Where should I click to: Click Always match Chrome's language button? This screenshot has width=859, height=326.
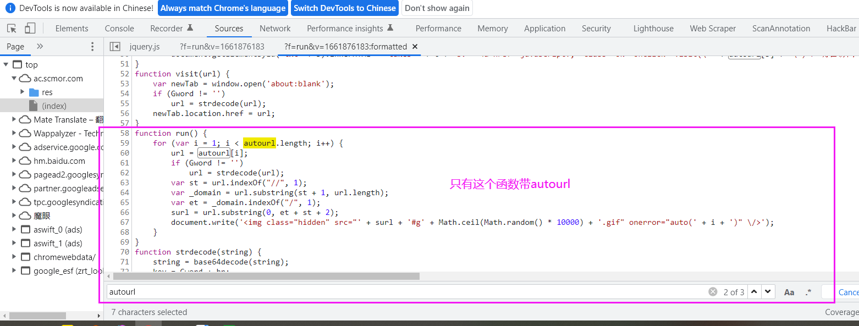click(223, 8)
